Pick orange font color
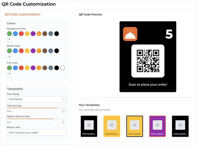Viewport: 198px width, 145px height. 39,68
